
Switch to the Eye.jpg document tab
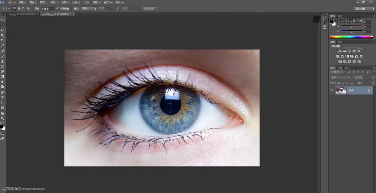pos(22,14)
